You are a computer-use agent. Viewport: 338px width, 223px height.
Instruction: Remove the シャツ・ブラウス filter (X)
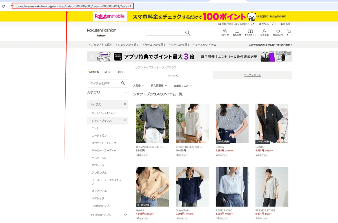[x=125, y=121]
